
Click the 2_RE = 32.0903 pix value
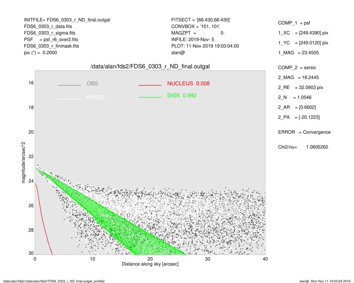click(300, 88)
